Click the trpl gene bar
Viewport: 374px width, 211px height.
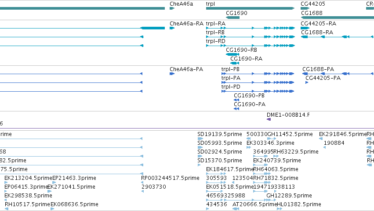[x=250, y=8]
